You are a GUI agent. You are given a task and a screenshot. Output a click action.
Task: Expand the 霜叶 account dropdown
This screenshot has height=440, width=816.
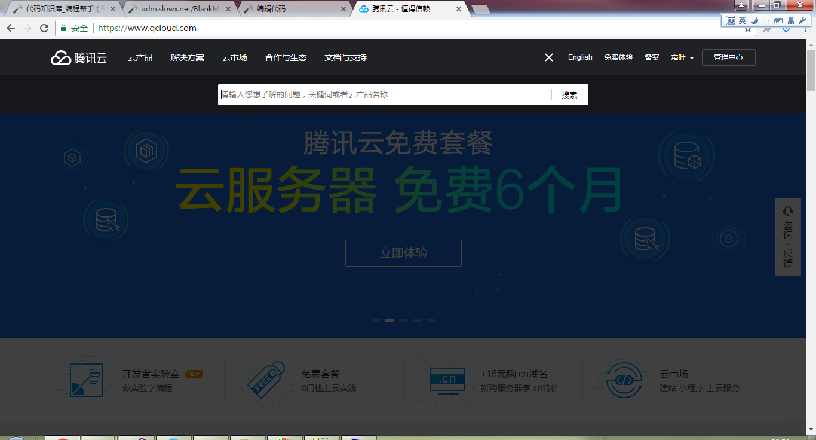point(682,57)
